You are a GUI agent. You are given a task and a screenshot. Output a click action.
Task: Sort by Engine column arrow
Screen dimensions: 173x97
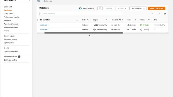106,20
